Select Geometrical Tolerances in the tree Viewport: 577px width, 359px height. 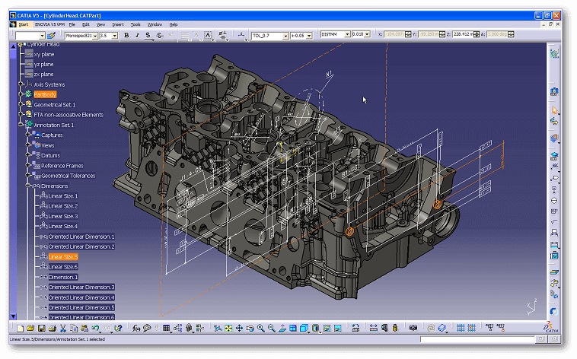[x=68, y=176]
